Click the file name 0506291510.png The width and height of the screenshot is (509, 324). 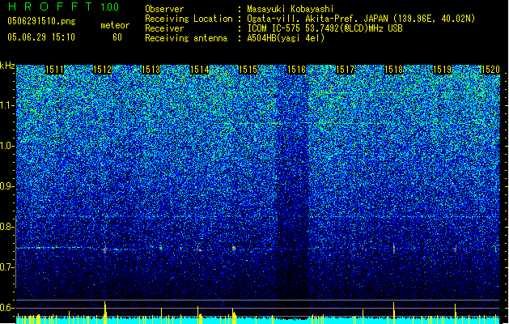point(41,21)
